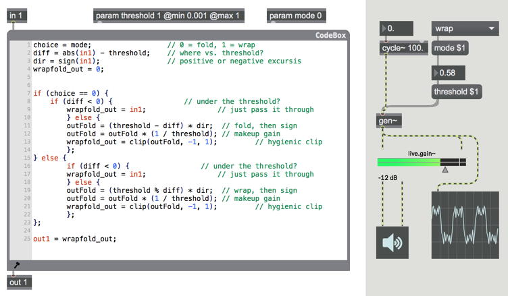Click the live.gain~ level slider
Viewport: 508px width, 296px height.
422,162
